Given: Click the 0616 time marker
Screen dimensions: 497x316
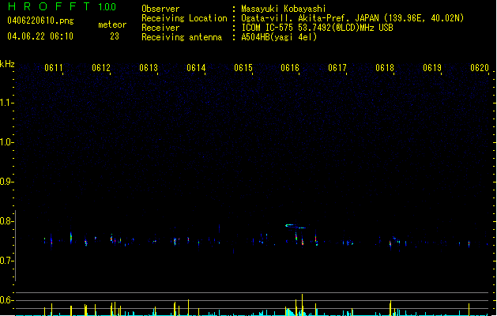Looking at the screenshot, I should point(290,68).
